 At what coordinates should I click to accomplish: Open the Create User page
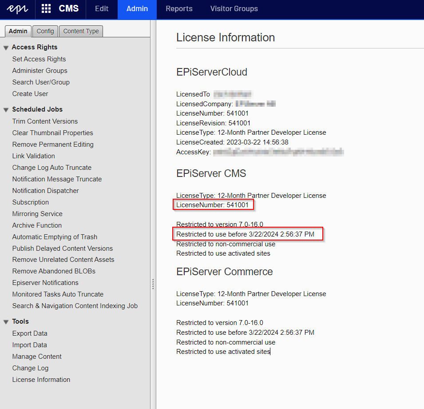coord(30,94)
